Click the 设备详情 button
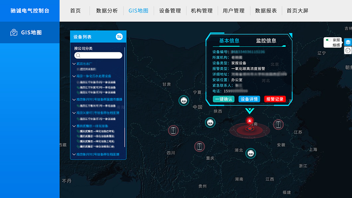 pos(249,99)
